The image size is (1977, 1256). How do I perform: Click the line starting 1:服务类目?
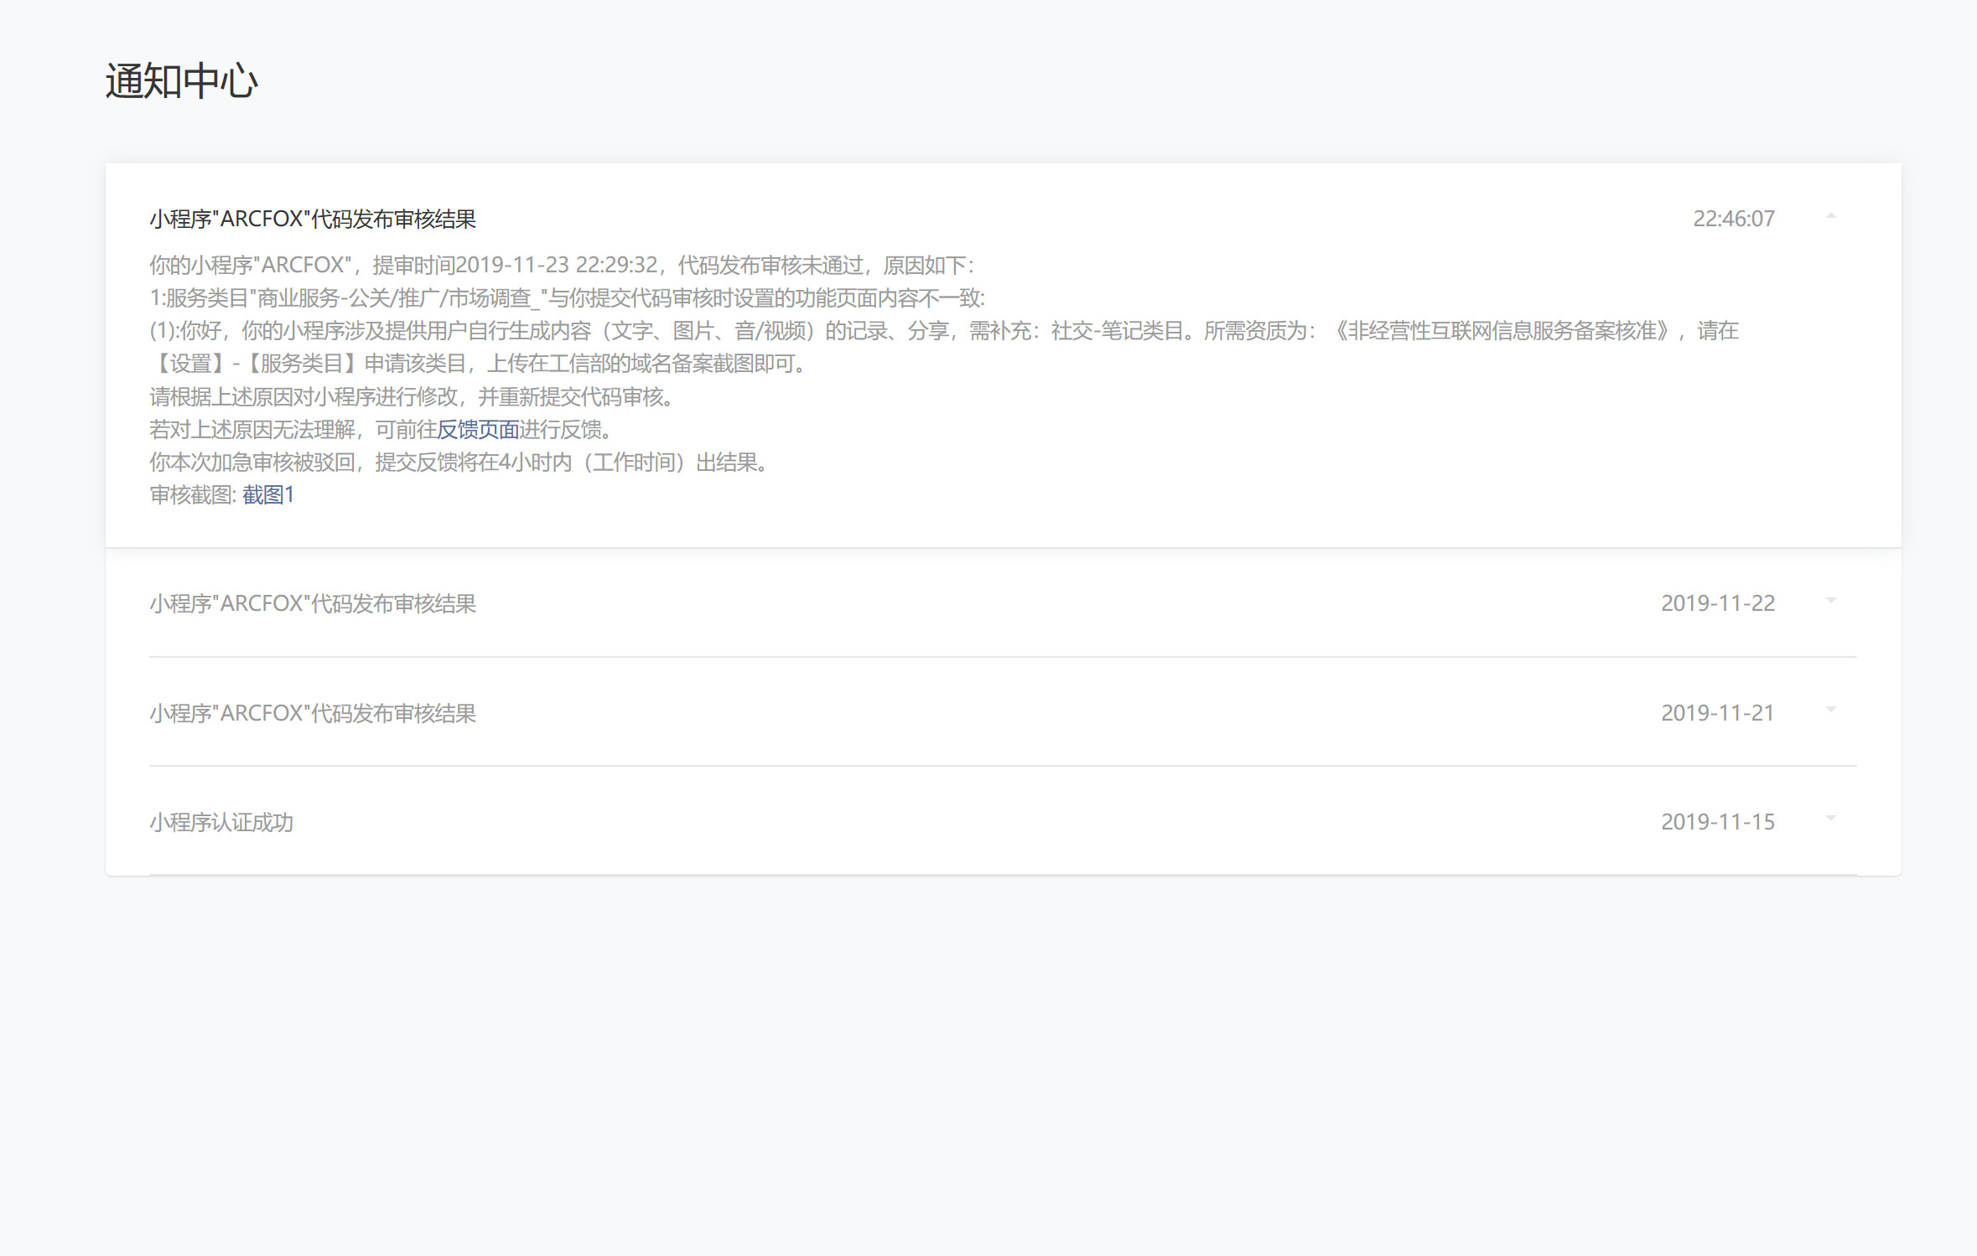(568, 298)
